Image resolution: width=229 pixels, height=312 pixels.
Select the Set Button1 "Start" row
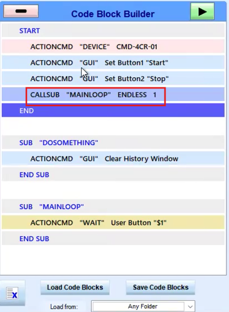click(x=113, y=63)
